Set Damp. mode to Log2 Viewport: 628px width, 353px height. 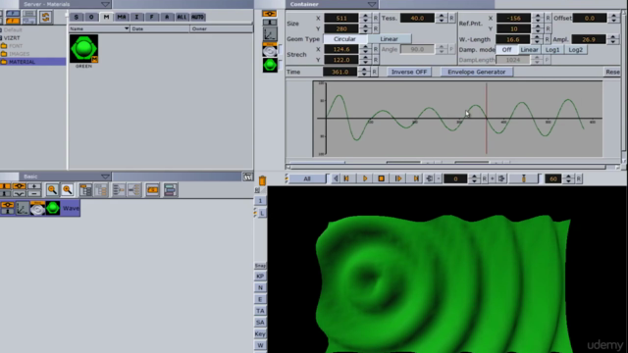tap(576, 50)
